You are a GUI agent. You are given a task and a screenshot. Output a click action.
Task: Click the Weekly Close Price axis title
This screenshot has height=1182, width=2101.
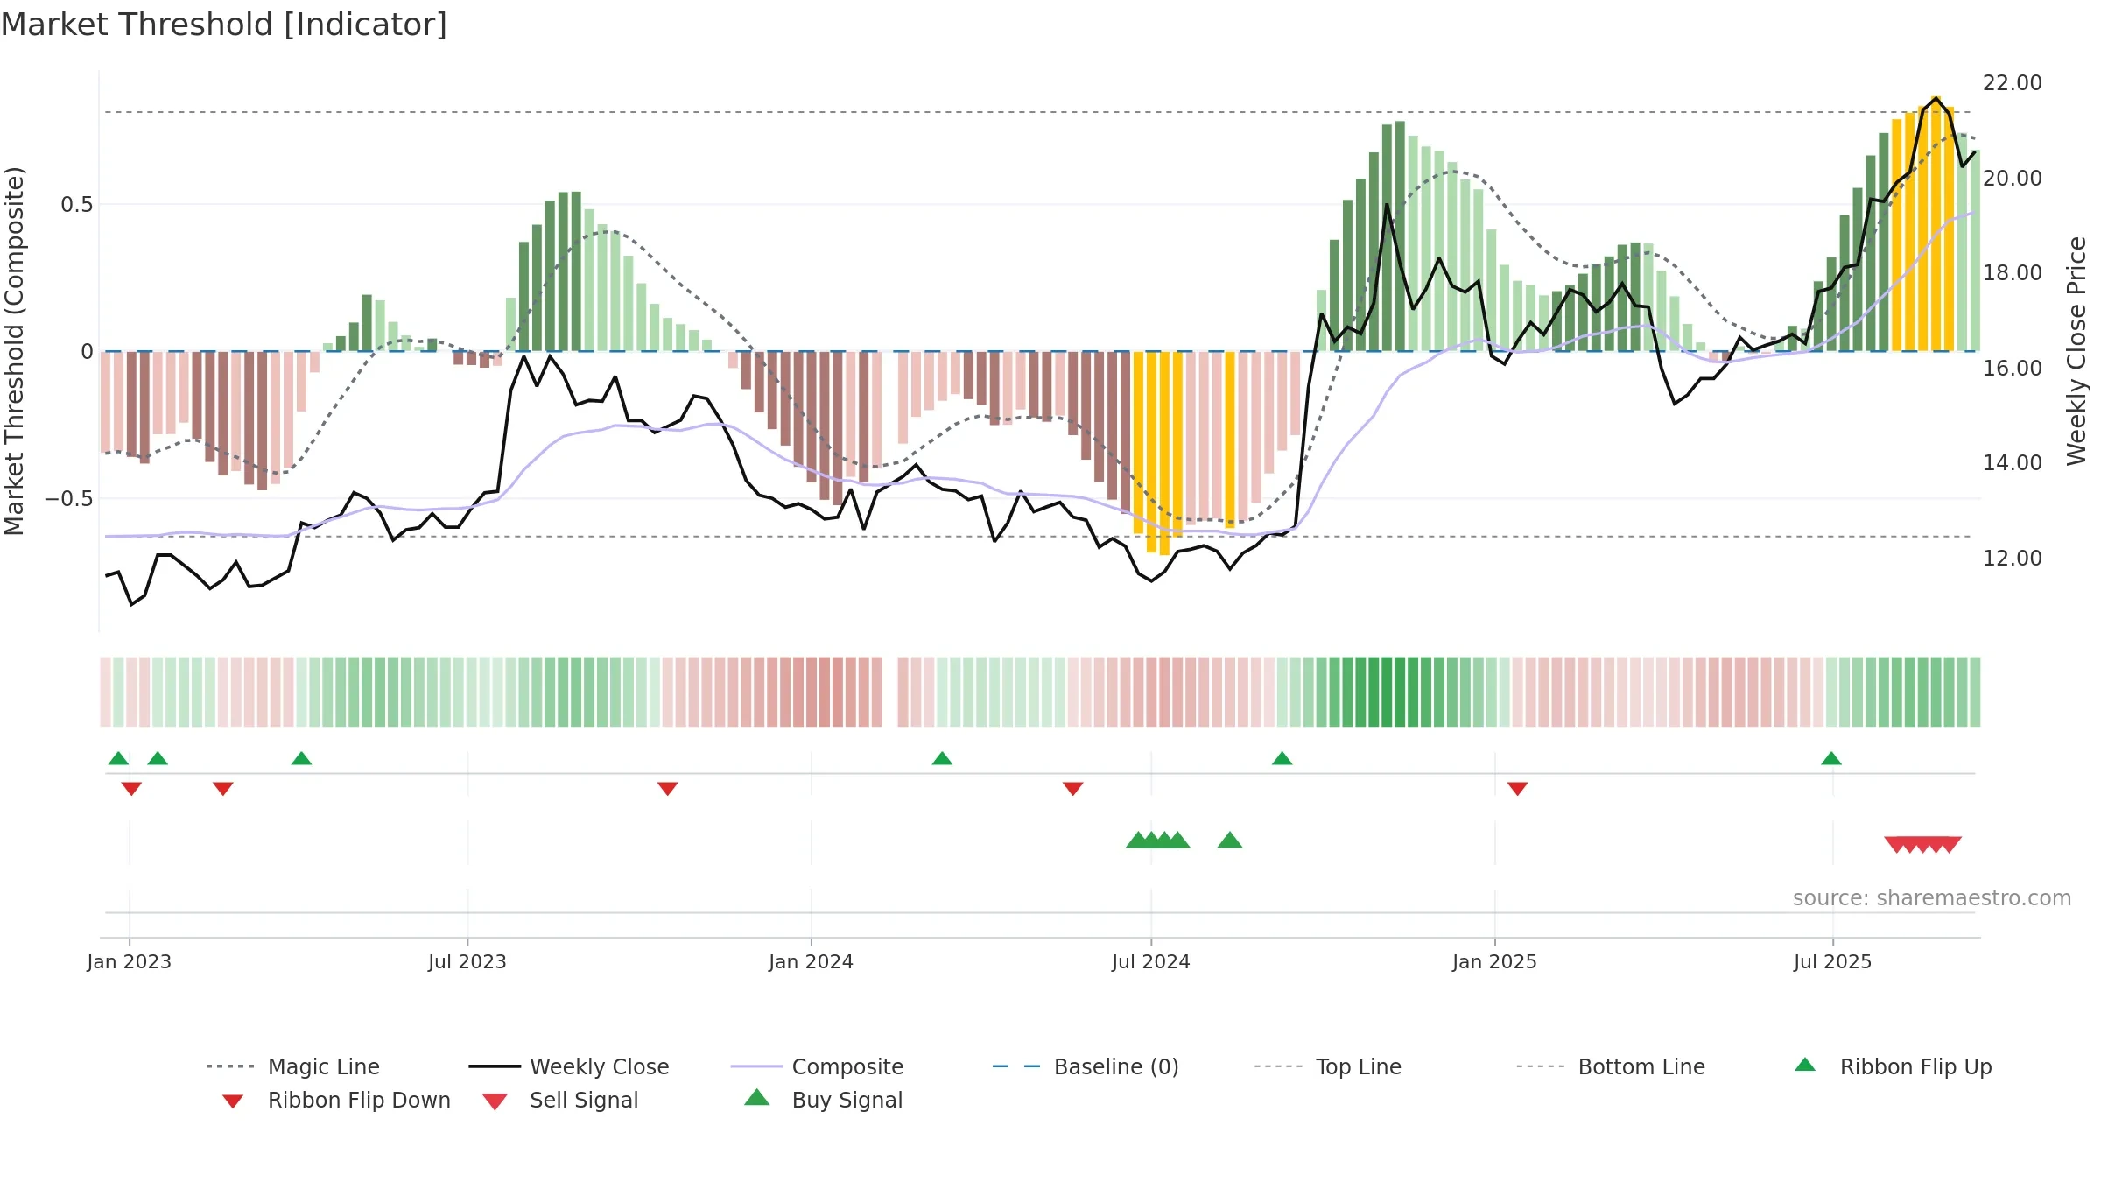(2076, 351)
